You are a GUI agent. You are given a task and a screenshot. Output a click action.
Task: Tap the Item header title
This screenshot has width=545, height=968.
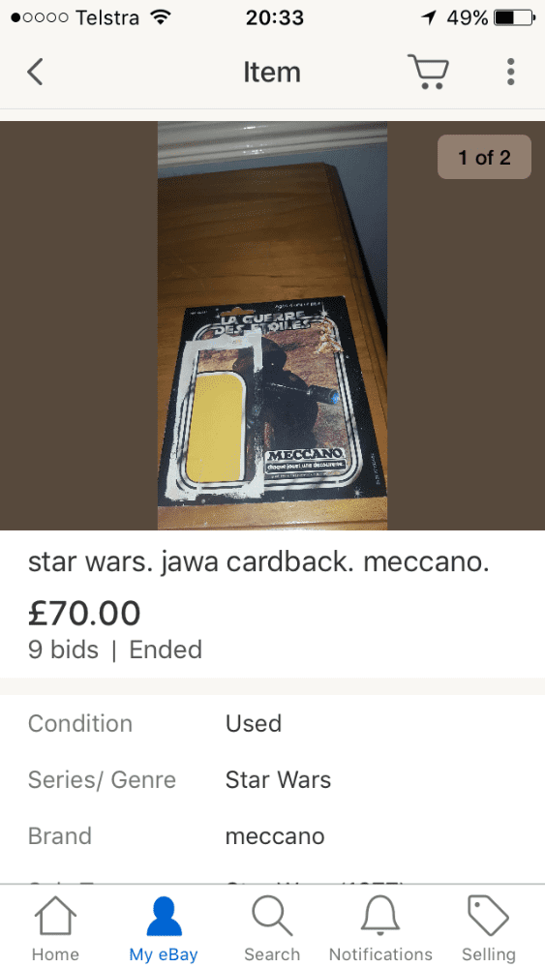[x=272, y=73]
